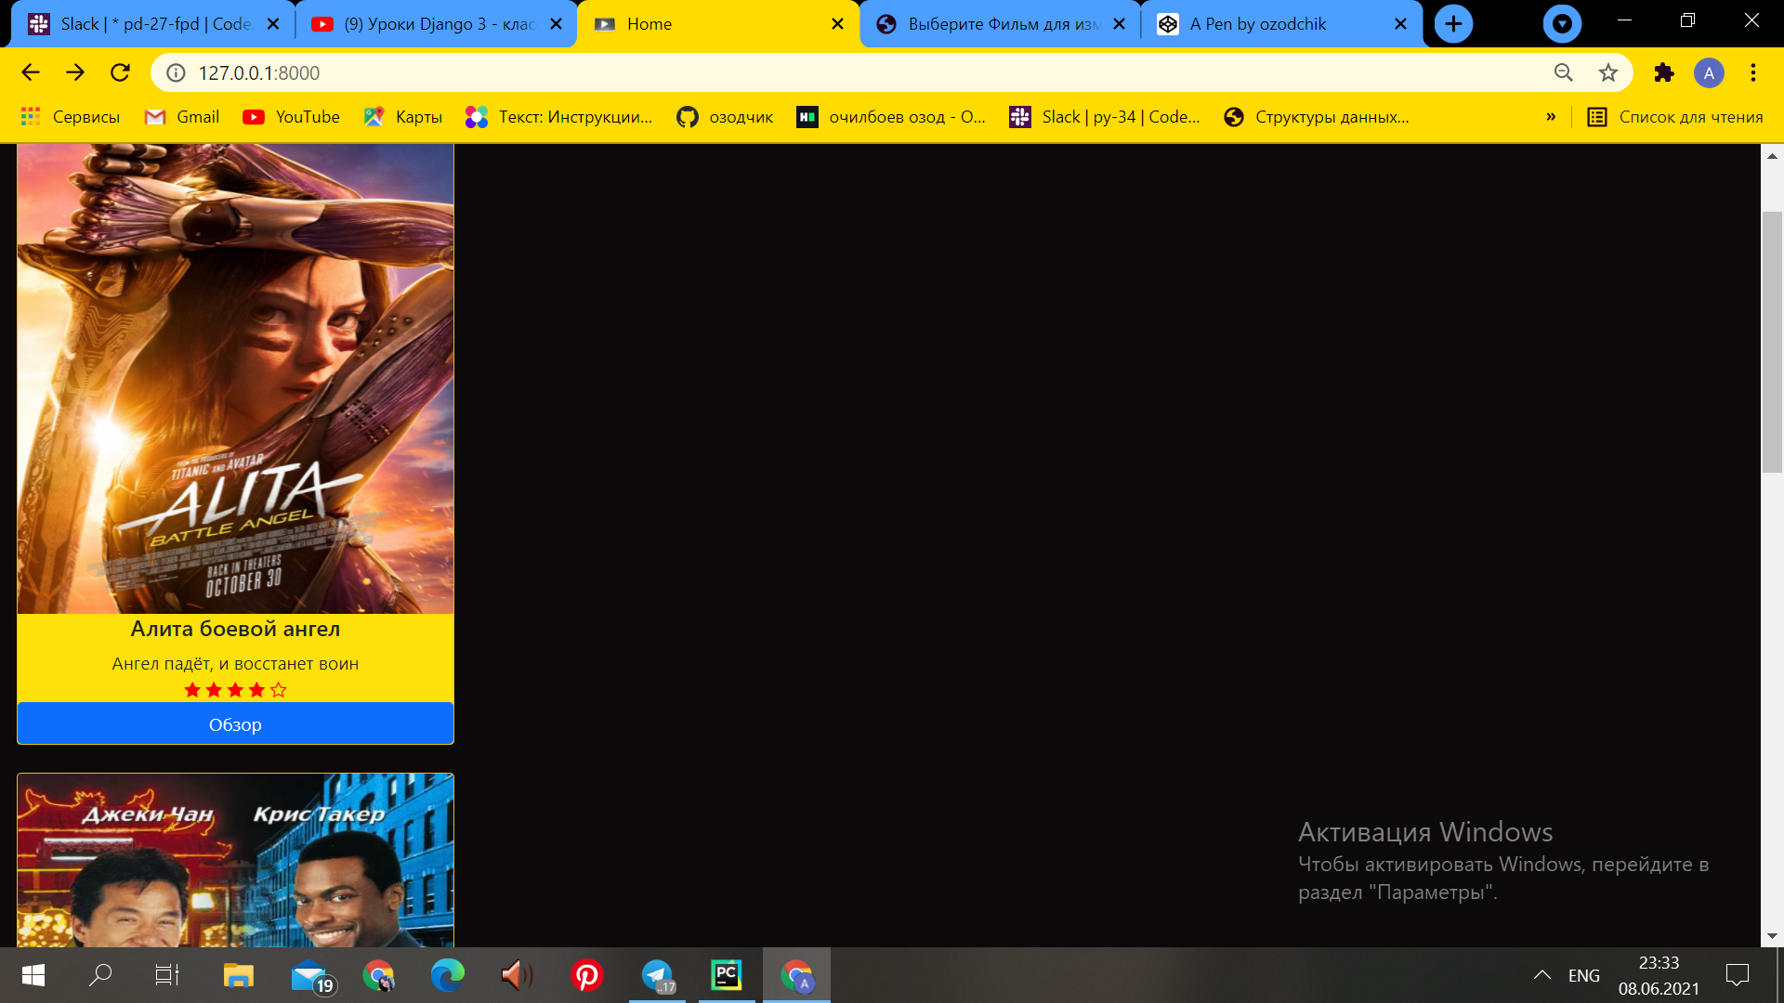Open the YouTube bookmark
1784x1003 pixels.
click(x=291, y=117)
